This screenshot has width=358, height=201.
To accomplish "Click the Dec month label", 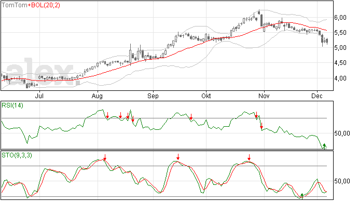I will click(x=317, y=96).
